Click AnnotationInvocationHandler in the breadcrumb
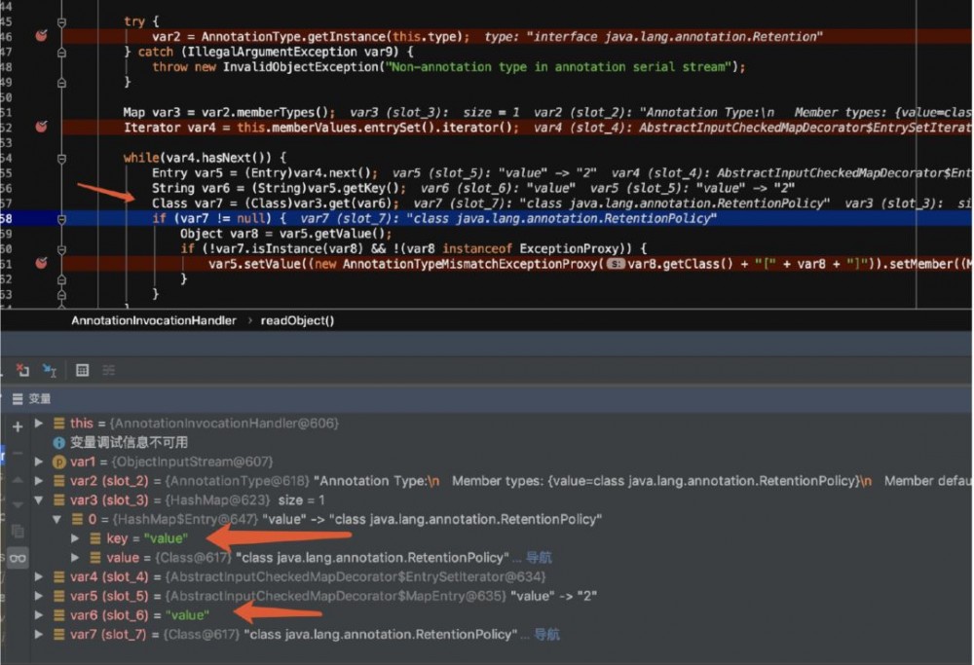The image size is (974, 665). click(154, 321)
